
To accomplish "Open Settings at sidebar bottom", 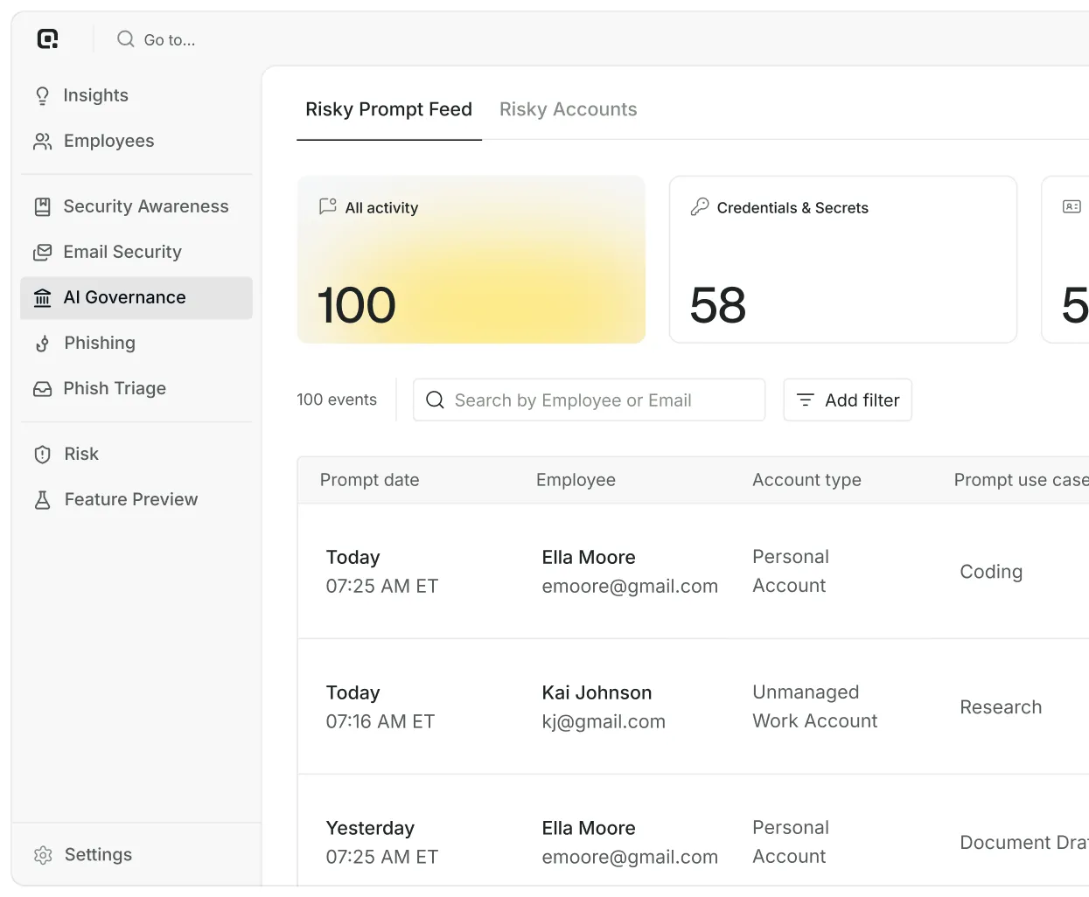I will tap(136, 855).
